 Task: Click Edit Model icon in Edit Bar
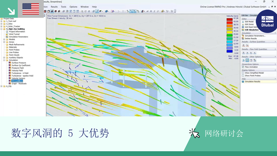(243, 22)
